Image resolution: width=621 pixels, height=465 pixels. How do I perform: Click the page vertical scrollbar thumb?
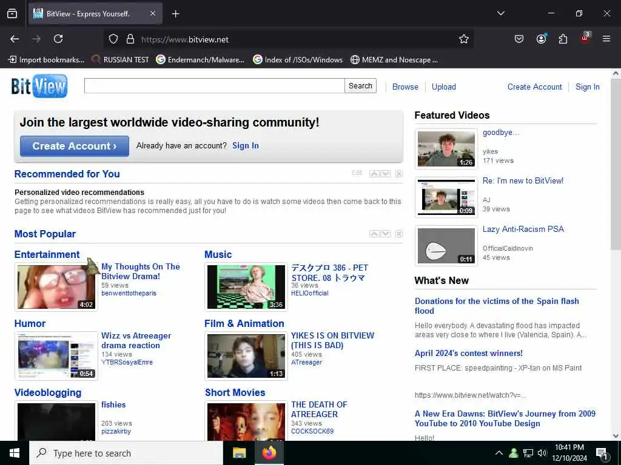point(616,163)
